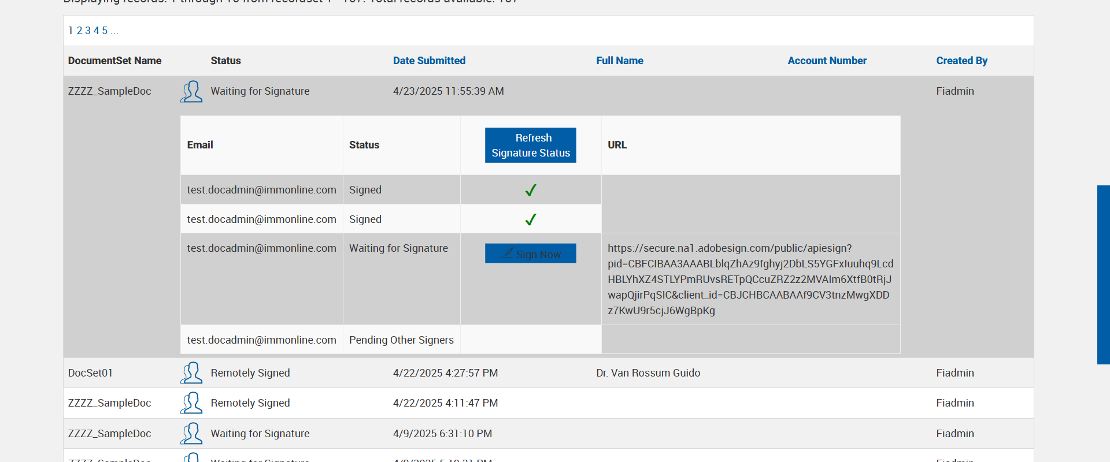Click Refresh Signature Status button
1110x462 pixels.
point(530,145)
